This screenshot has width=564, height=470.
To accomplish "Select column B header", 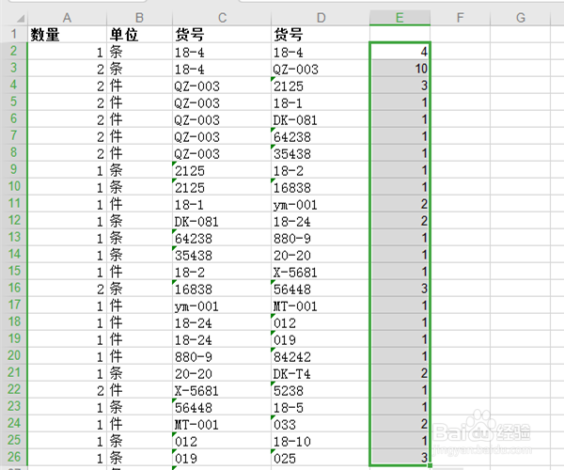I will (139, 18).
